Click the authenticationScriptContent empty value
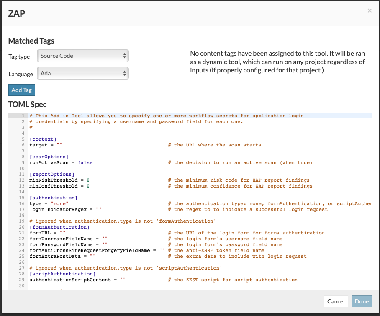Screen dimensions: 380x316 pos(122,280)
